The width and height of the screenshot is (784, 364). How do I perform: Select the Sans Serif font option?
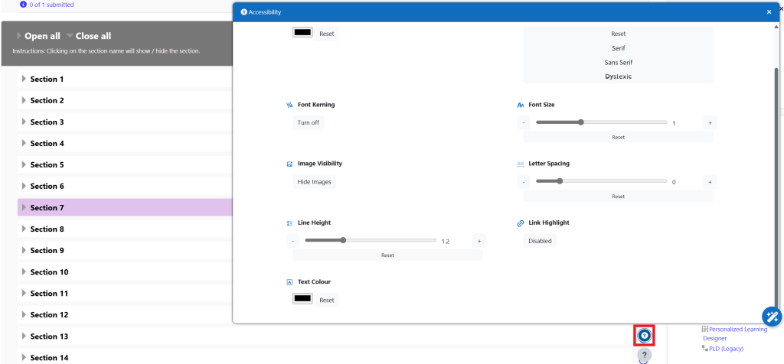[618, 62]
